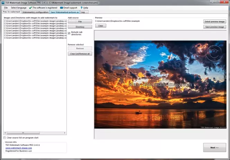The width and height of the screenshot is (230, 160).
Task: Click the file list's right scroll arrow
Action: click(65, 133)
